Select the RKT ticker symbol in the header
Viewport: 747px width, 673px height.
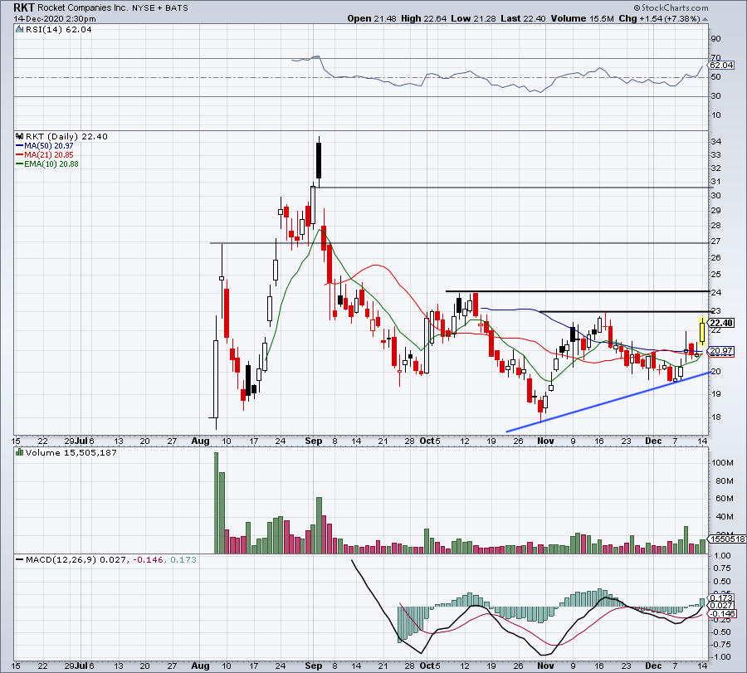click(x=24, y=7)
